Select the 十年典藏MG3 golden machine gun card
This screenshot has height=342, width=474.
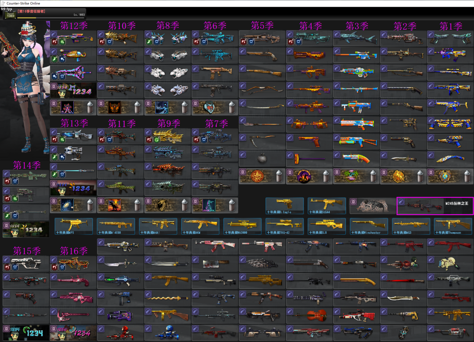(x=411, y=226)
